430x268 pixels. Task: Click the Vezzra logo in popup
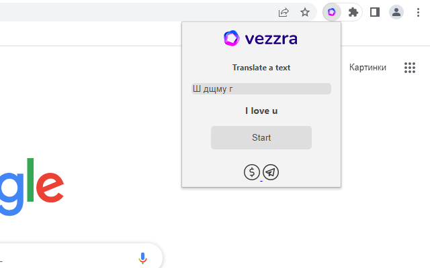(261, 40)
